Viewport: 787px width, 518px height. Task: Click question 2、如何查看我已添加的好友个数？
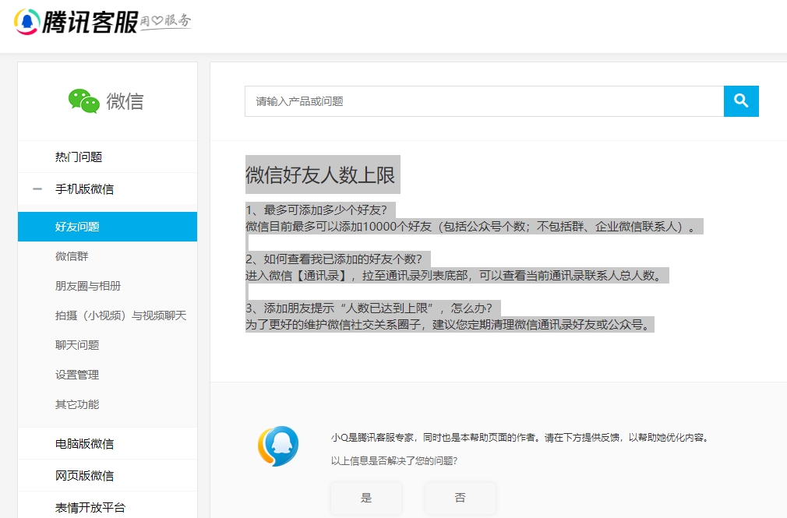pos(334,259)
